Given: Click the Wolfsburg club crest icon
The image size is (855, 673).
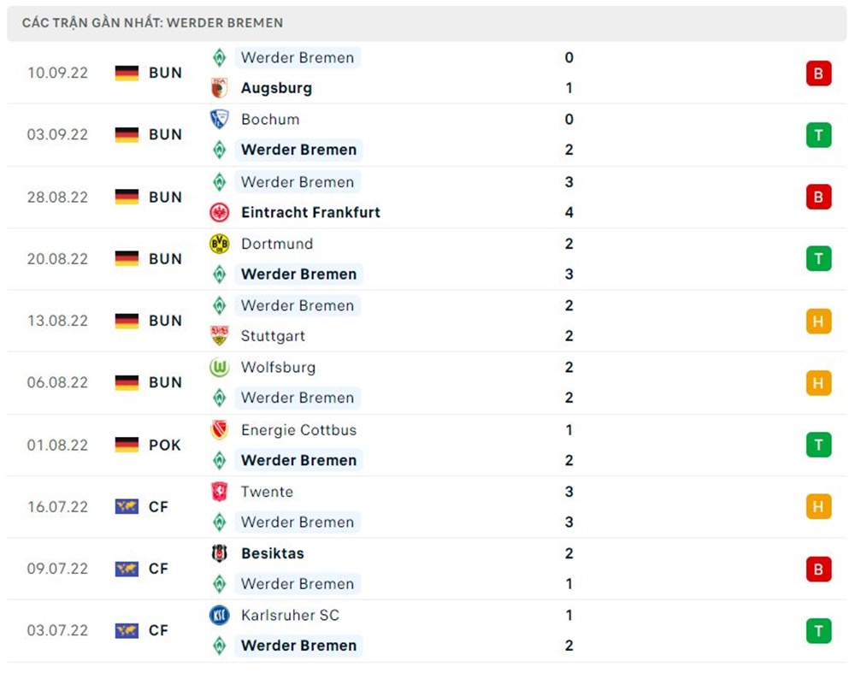Looking at the screenshot, I should coord(219,368).
